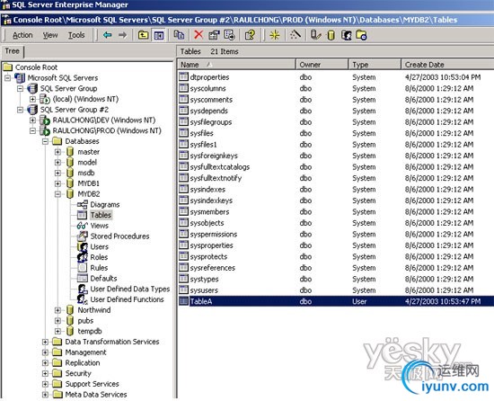Click the Up one level folder icon

(x=144, y=35)
